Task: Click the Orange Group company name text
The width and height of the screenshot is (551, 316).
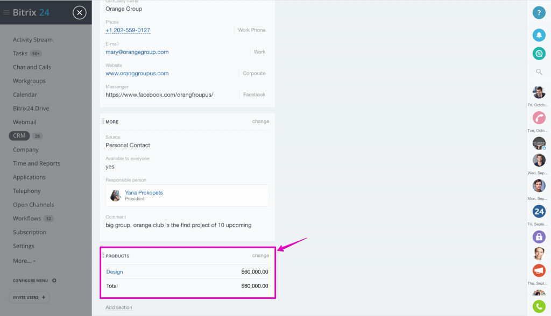Action: coord(124,9)
